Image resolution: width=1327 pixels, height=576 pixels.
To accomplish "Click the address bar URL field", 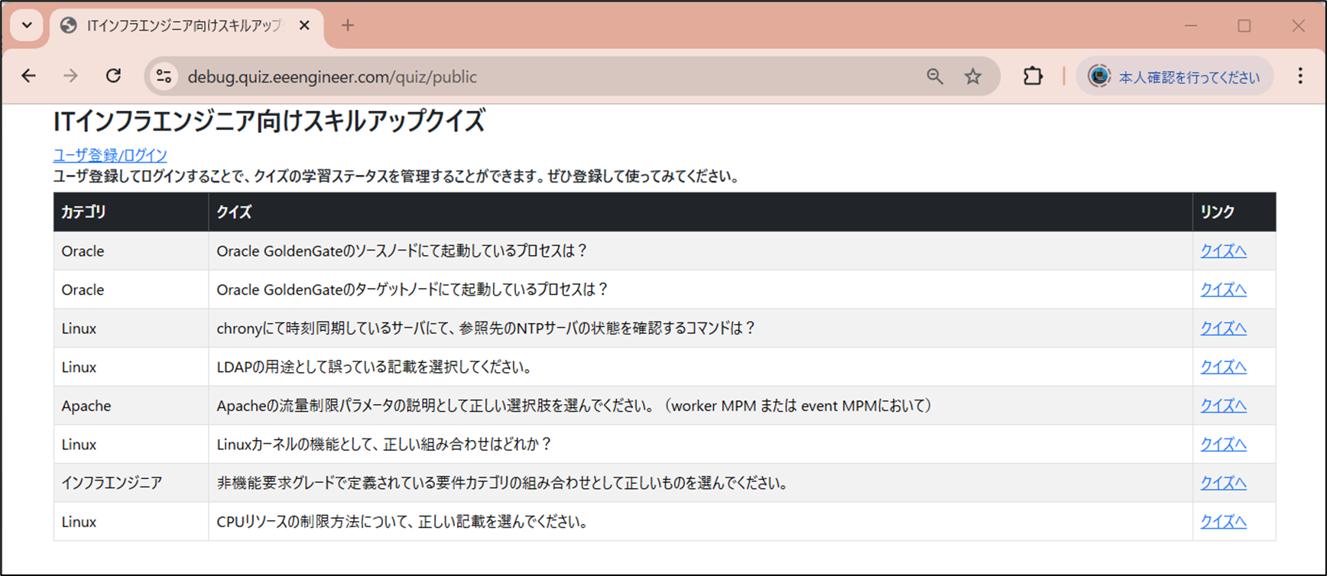I will click(535, 76).
